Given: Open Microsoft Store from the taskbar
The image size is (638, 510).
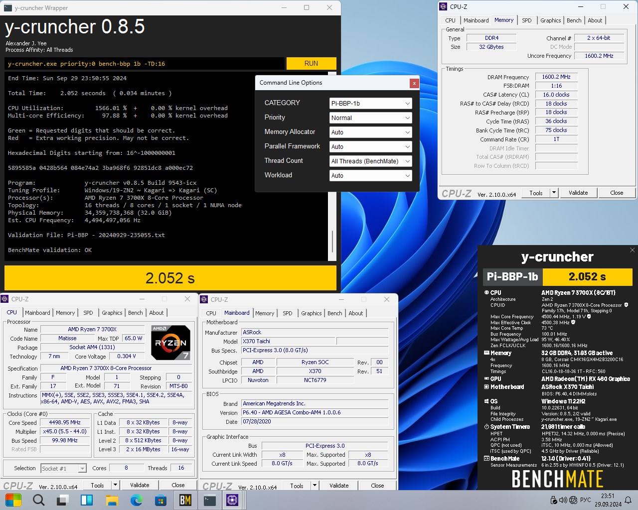Looking at the screenshot, I should pyautogui.click(x=160, y=500).
